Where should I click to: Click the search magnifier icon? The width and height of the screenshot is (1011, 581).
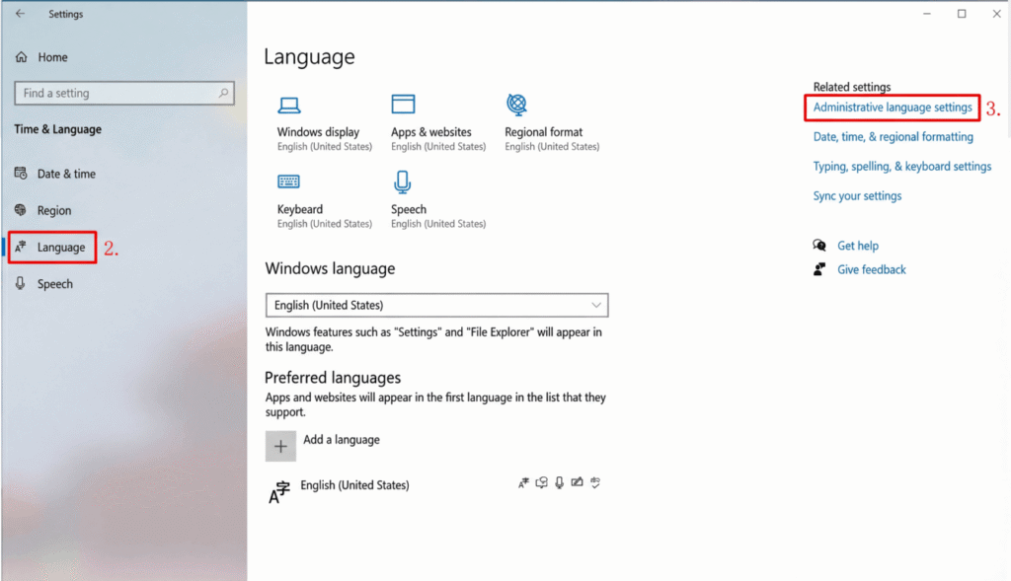(x=224, y=93)
